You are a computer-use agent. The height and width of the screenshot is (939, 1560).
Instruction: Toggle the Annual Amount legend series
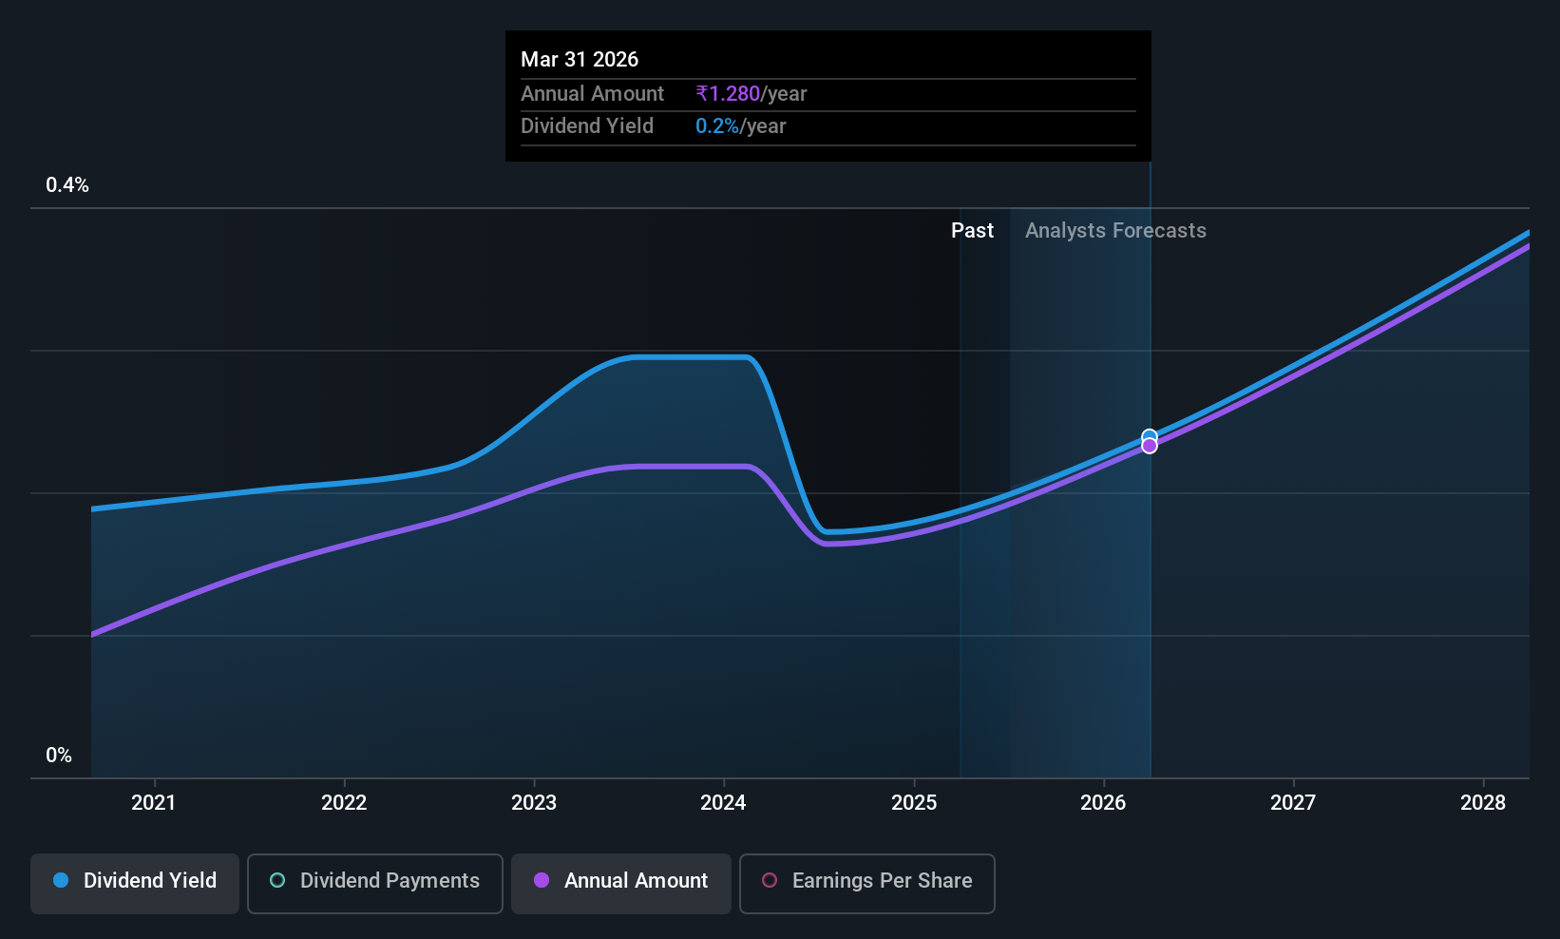[621, 883]
